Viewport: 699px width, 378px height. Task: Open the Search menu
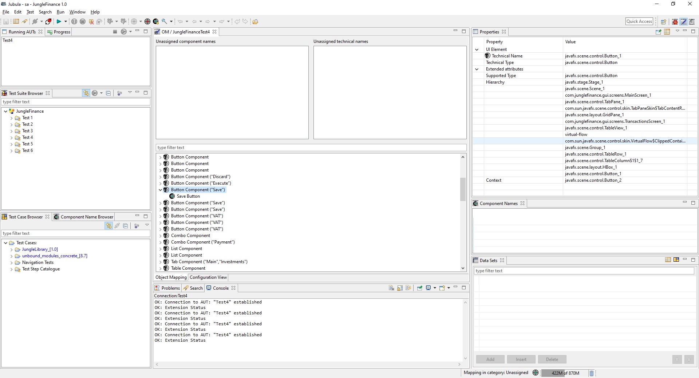[45, 12]
